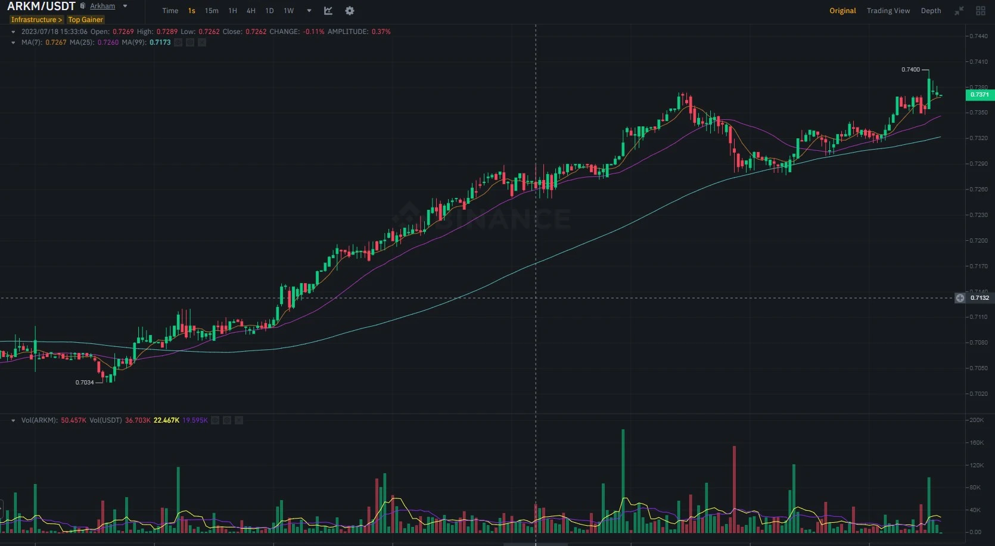
Task: Open the Arkham project link
Action: (x=102, y=6)
